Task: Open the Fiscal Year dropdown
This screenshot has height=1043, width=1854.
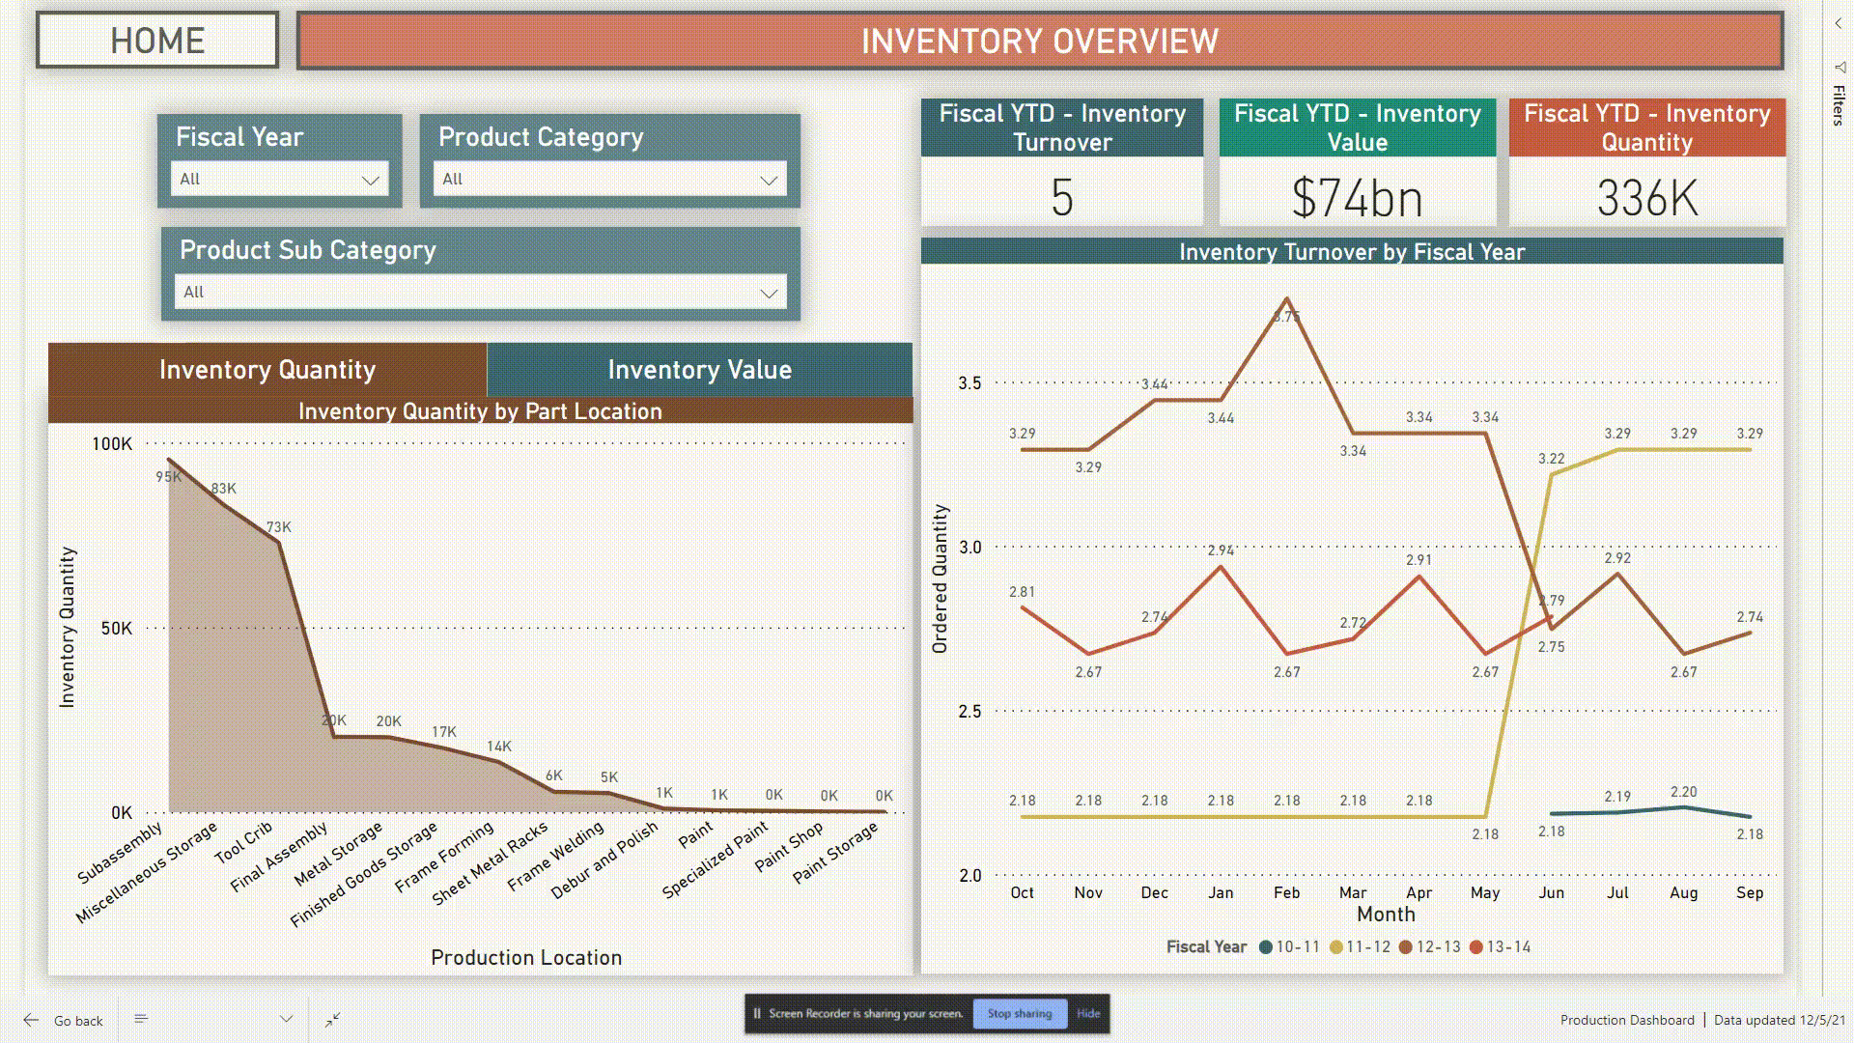Action: coord(279,179)
